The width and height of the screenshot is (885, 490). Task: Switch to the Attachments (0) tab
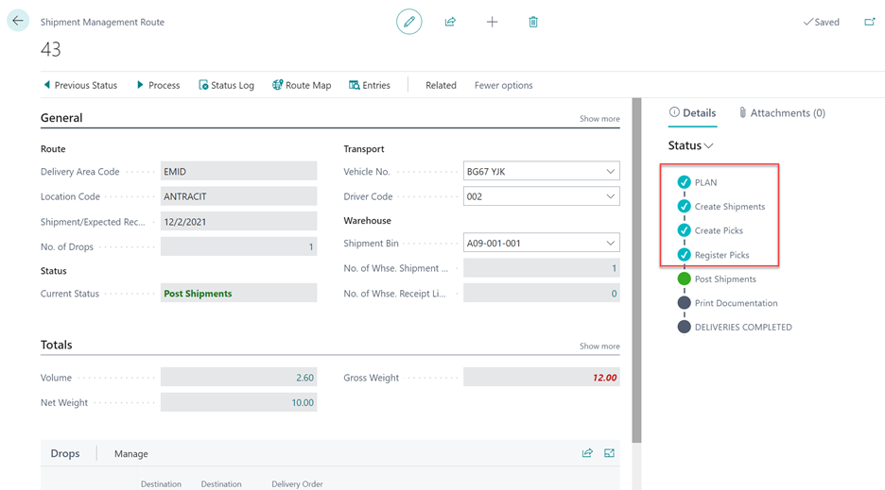click(x=781, y=112)
